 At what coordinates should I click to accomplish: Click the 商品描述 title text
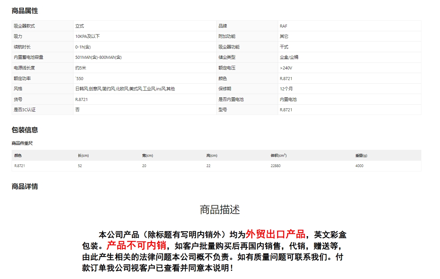[x=220, y=210]
